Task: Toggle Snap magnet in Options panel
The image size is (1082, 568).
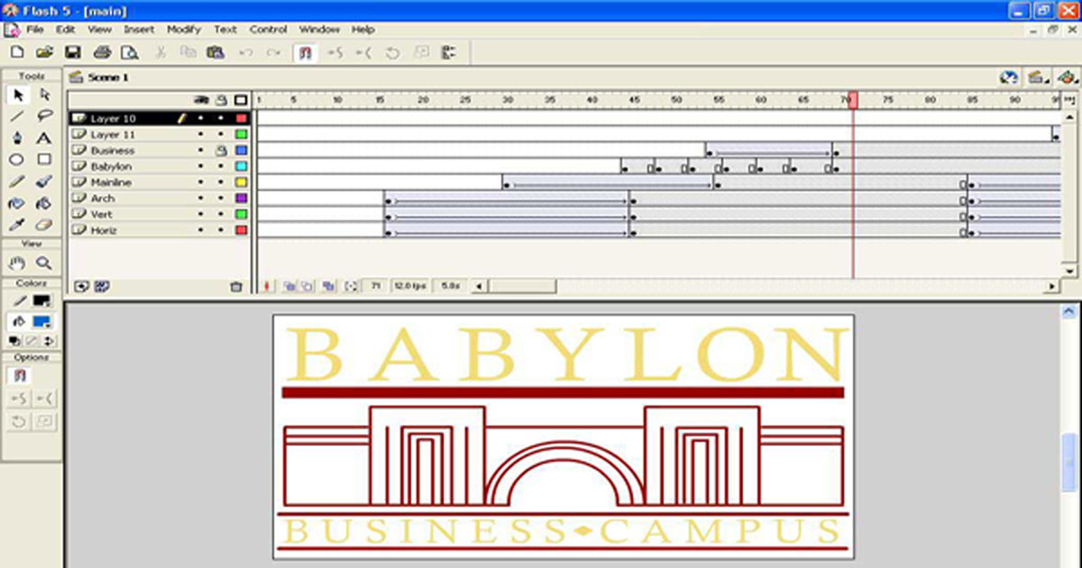Action: coord(18,376)
